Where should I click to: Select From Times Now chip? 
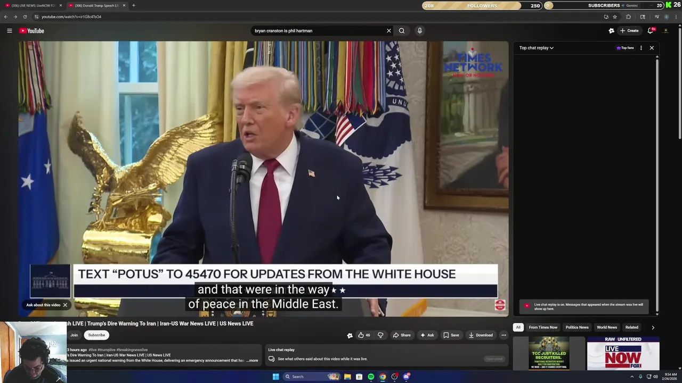pos(543,328)
